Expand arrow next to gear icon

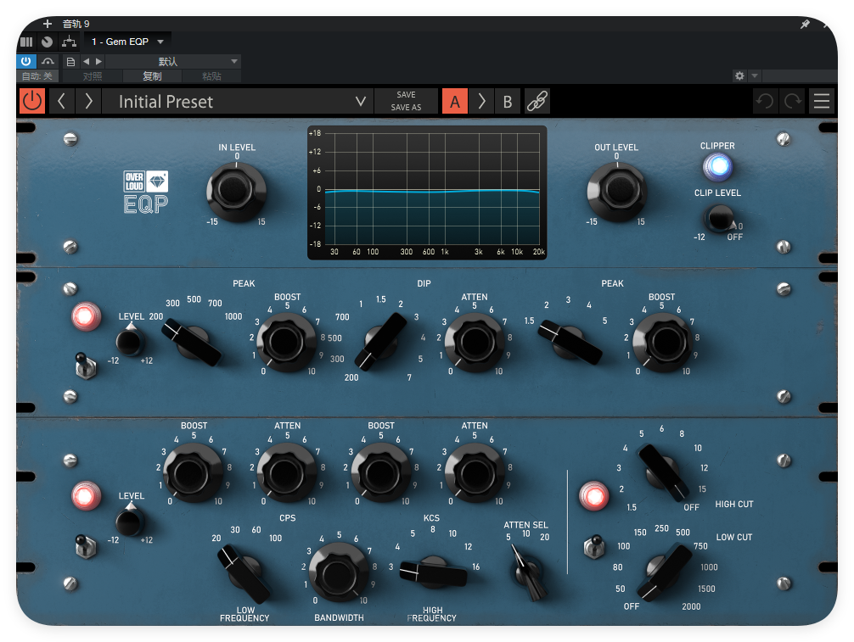pos(755,75)
